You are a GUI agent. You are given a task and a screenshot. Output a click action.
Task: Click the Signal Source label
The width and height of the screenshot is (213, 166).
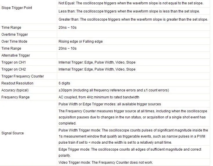click(12, 133)
